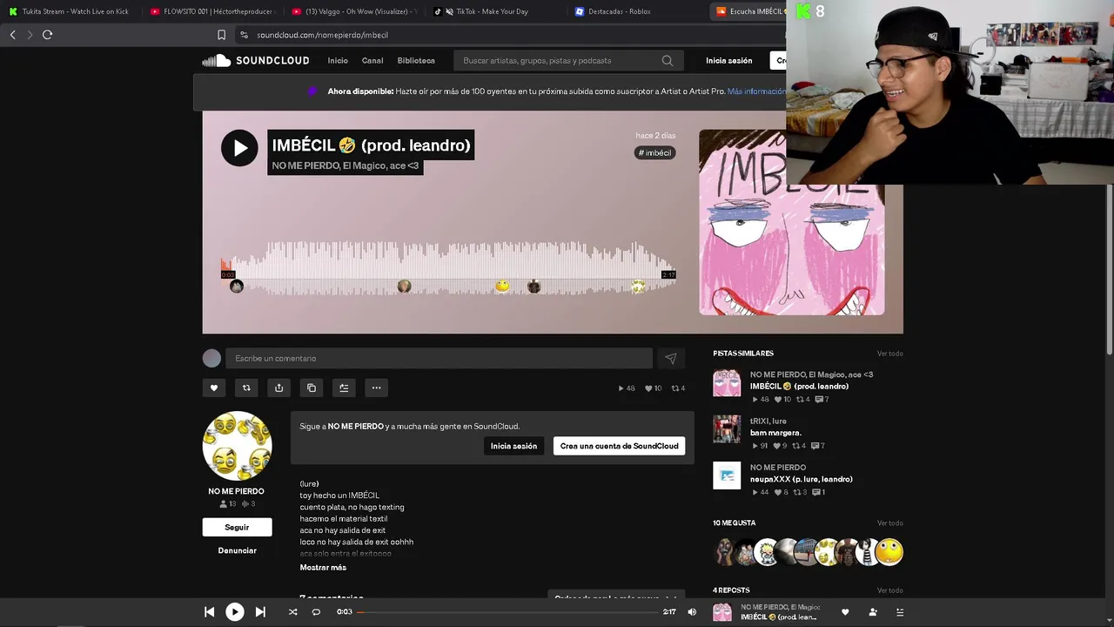Open share options via share icon

(x=278, y=388)
